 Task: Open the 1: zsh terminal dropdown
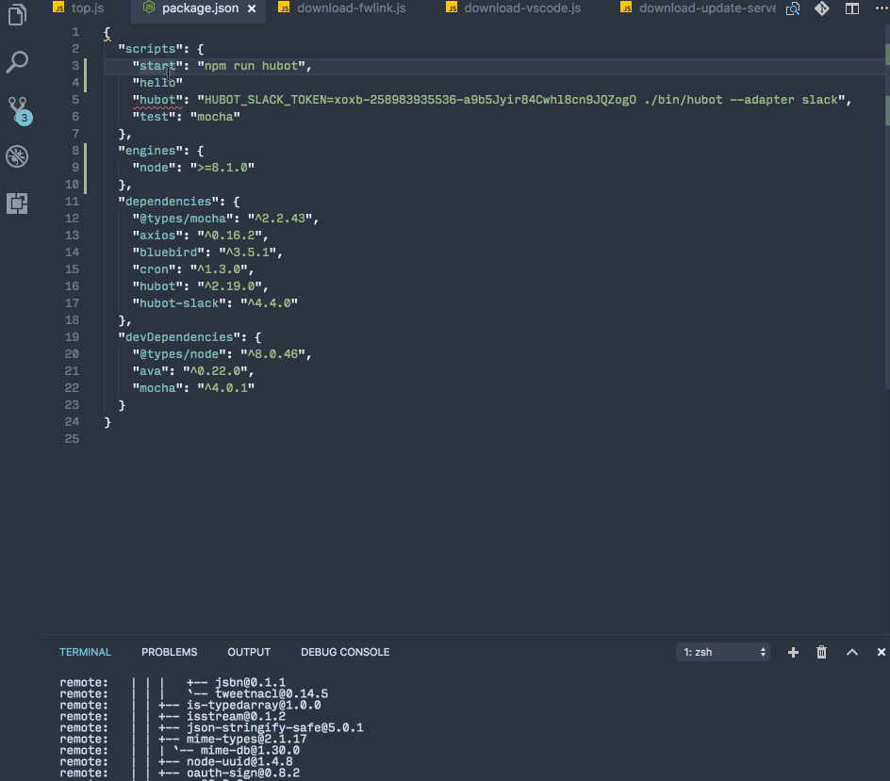723,652
